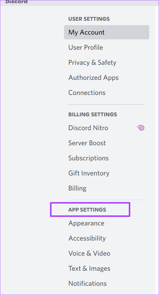The width and height of the screenshot is (159, 295).
Task: Open Privacy & Safety settings
Action: (x=107, y=62)
